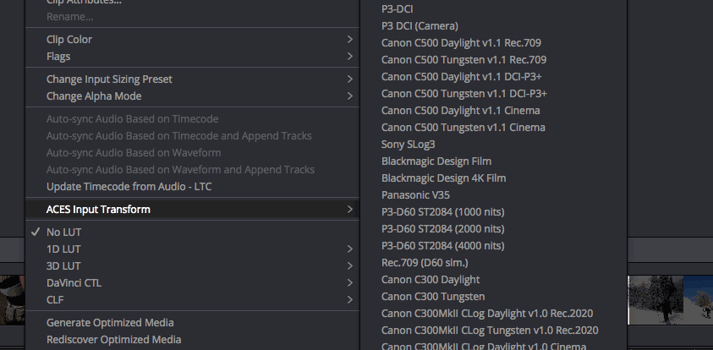Viewport: 713px width, 350px height.
Task: Choose Rec.709 (D60 sim.) transform
Action: tap(425, 263)
